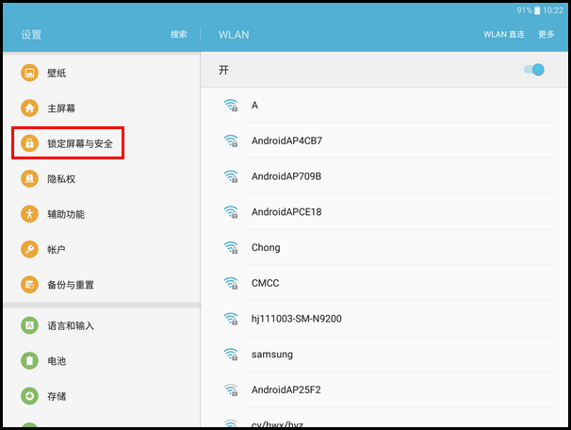Tap the 辅助功能 accessibility icon
571x430 pixels.
point(29,214)
